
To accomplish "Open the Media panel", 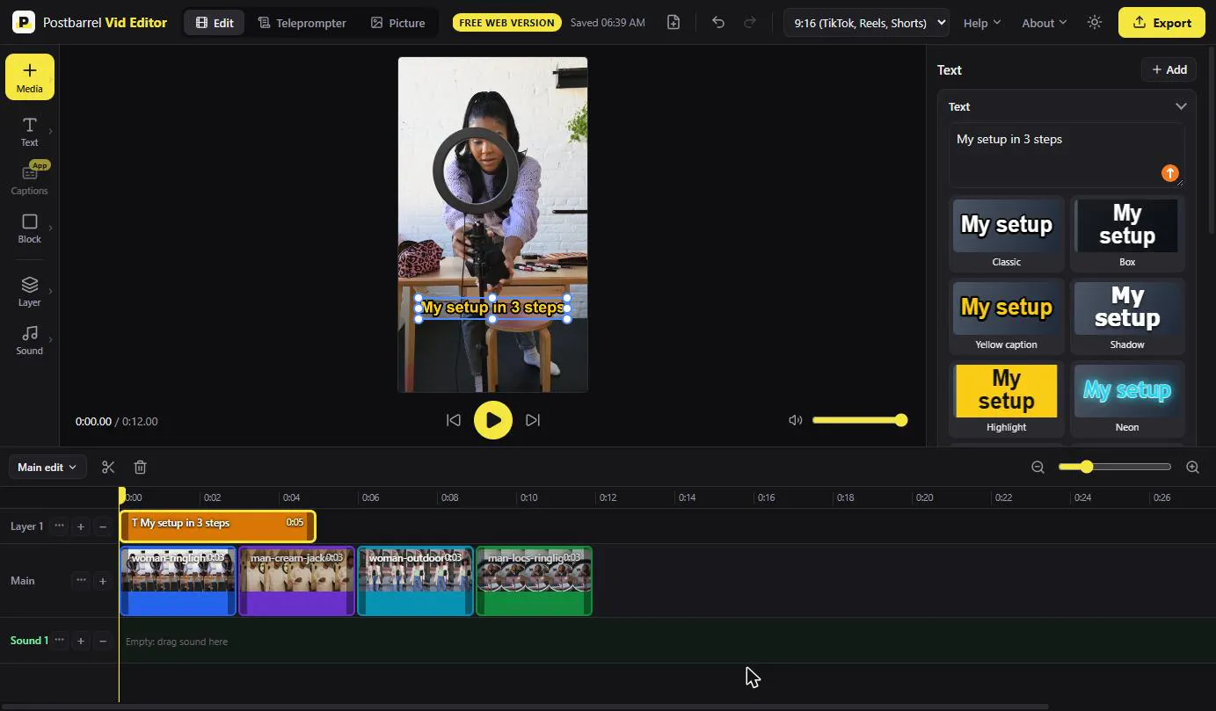I will pyautogui.click(x=29, y=76).
